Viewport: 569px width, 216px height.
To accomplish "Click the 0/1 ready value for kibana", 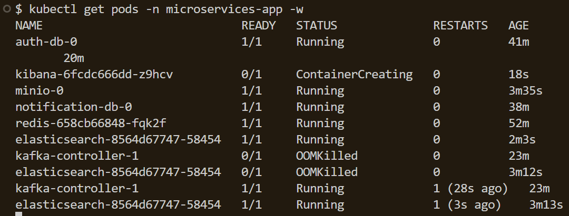I will 252,74.
